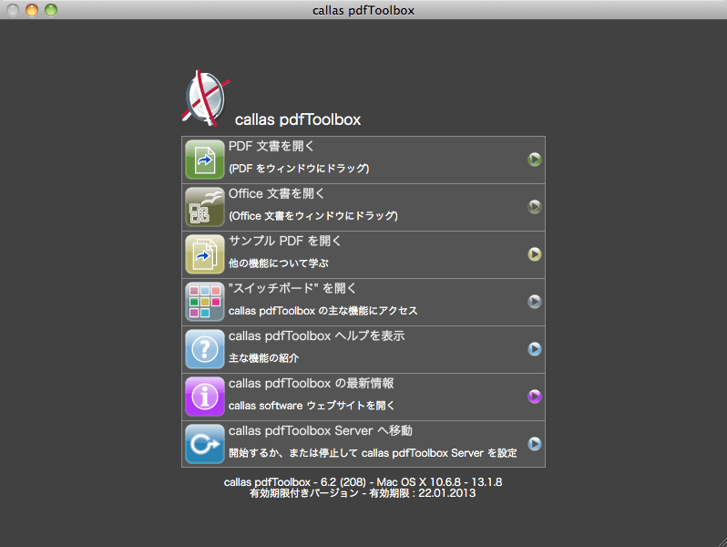Click the blue pdfToolbox Server icon

coord(205,444)
